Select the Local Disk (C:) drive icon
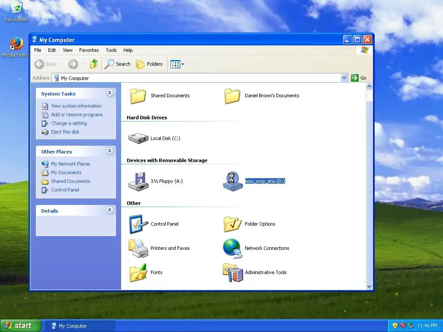The image size is (443, 332). coord(138,138)
